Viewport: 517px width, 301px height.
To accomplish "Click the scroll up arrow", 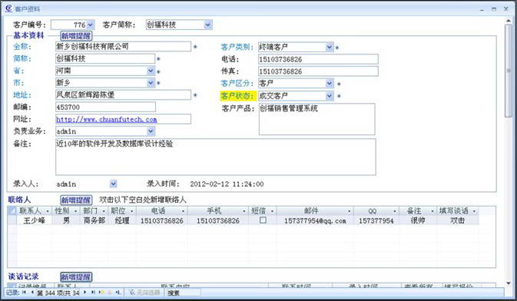I will (x=508, y=21).
